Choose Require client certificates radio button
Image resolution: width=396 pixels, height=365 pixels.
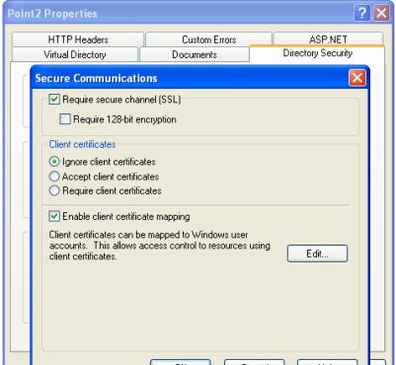click(x=54, y=190)
